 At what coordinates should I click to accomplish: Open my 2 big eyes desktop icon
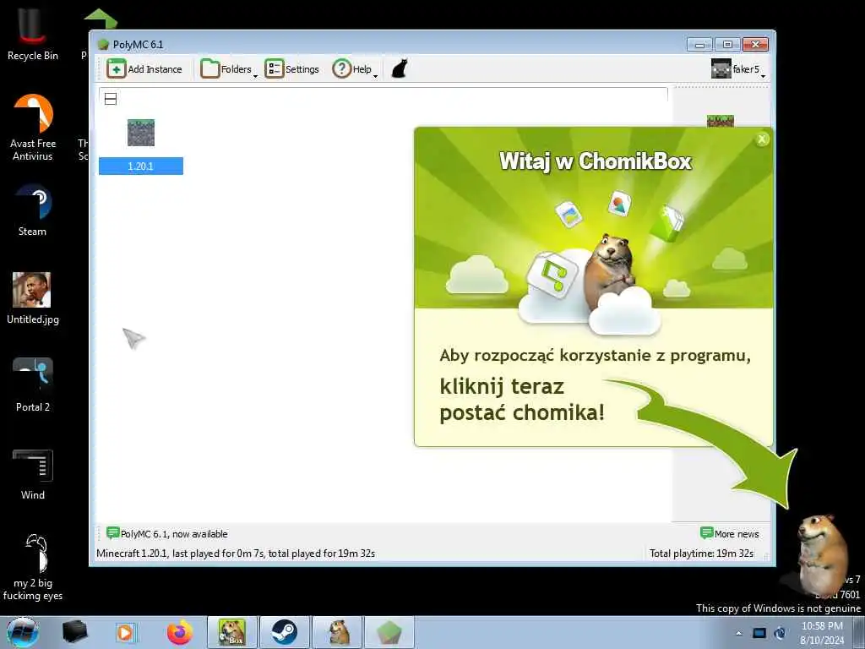point(33,567)
